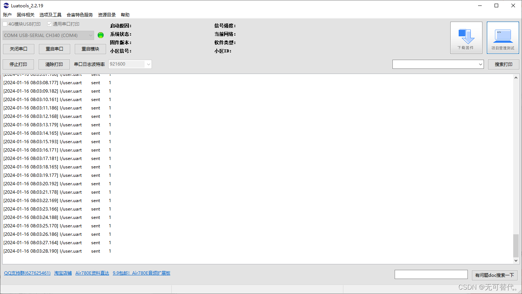This screenshot has height=294, width=522.
Task: Open the 合宙特色服务 menu
Action: pos(80,15)
